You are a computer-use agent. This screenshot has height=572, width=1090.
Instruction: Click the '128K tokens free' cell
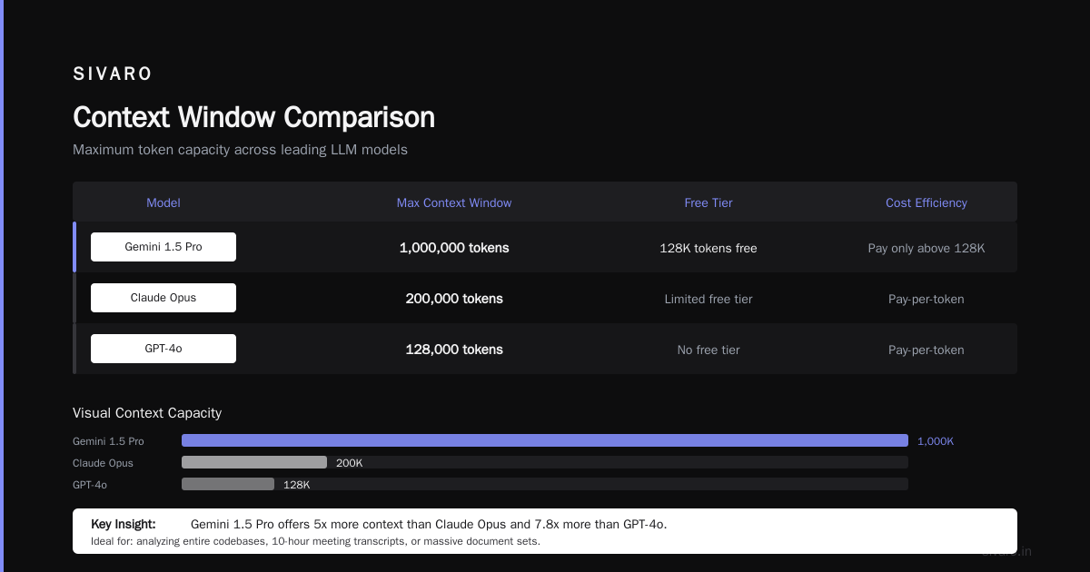pos(708,248)
